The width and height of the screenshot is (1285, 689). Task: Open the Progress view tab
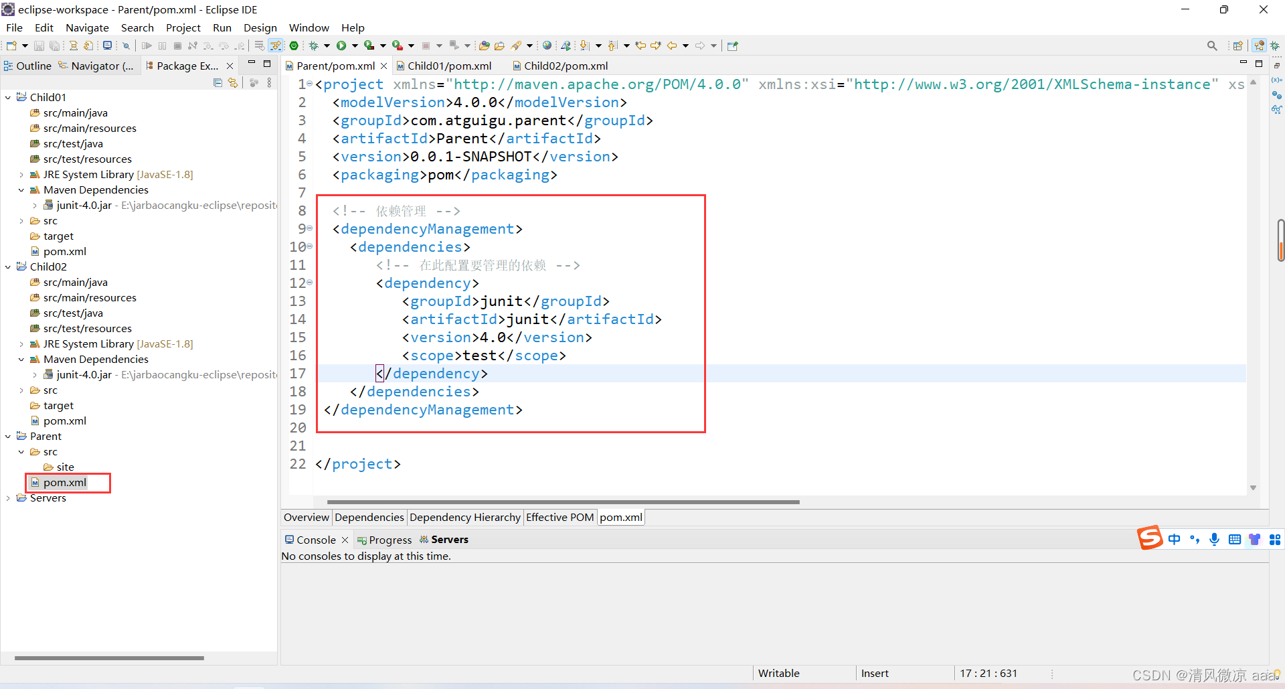coord(385,540)
